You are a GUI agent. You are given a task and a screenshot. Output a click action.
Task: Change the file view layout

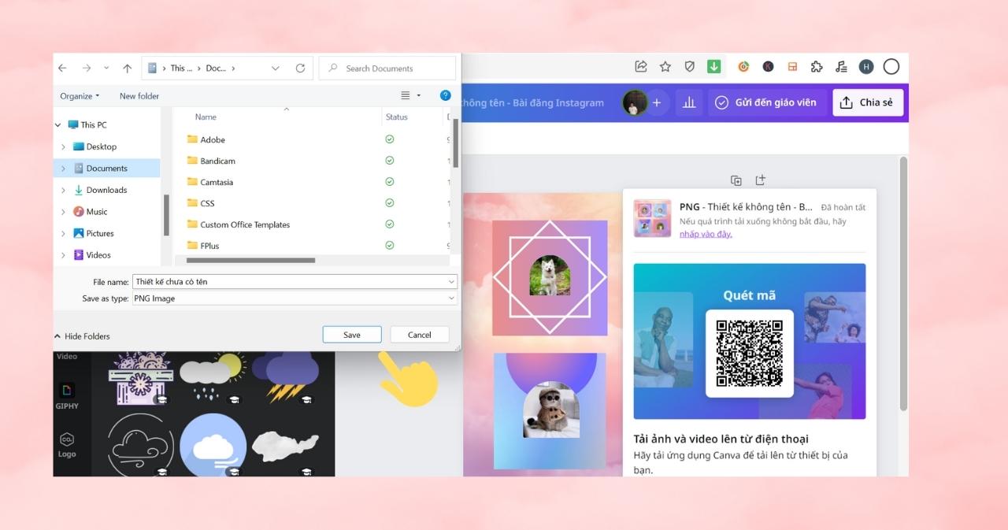pyautogui.click(x=406, y=96)
